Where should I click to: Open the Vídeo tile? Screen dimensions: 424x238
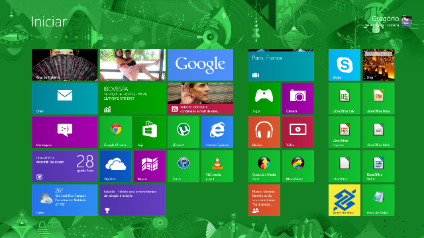click(x=298, y=132)
